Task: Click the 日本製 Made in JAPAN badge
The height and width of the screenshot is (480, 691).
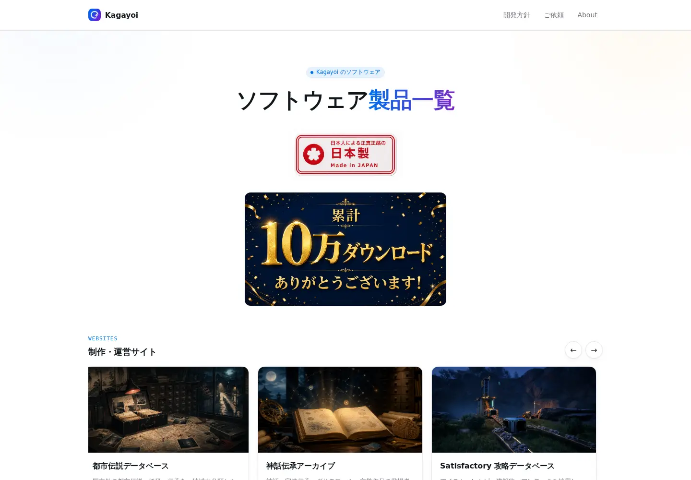Action: coord(345,155)
